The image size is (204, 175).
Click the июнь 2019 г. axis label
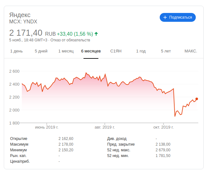(46, 127)
